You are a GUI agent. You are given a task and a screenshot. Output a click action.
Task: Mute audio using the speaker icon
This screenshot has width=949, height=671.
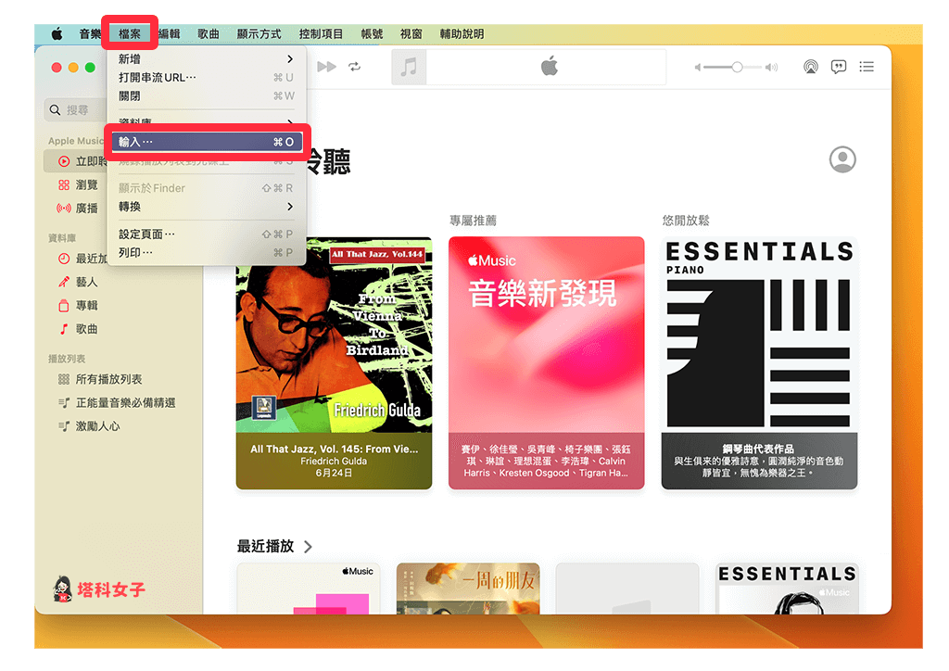698,66
